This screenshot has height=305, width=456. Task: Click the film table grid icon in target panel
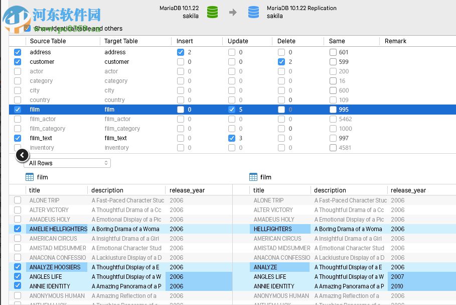coord(253,177)
